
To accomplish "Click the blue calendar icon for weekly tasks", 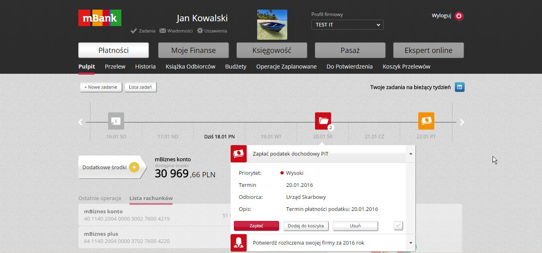I will pos(460,87).
